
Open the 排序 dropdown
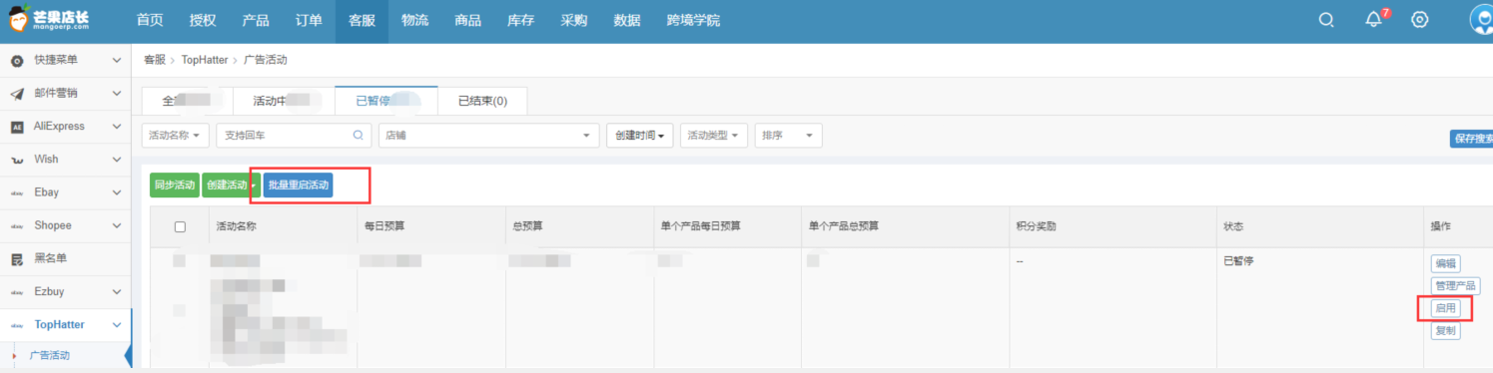(789, 135)
